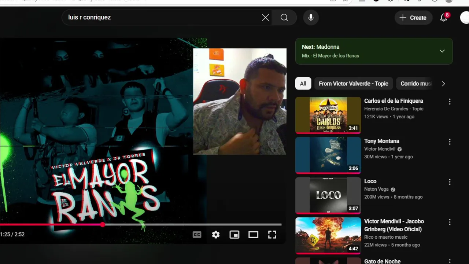
Task: Open options menu for Gato de Noche
Action: coord(450,261)
